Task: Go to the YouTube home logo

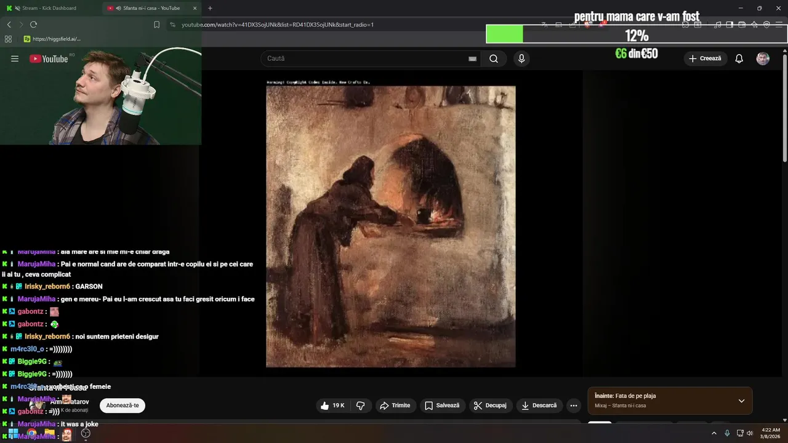Action: [49, 58]
